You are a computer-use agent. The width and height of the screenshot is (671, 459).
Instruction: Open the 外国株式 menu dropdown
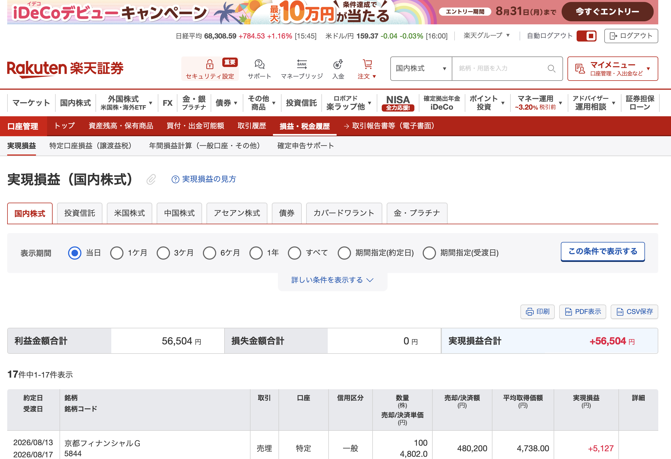click(127, 103)
